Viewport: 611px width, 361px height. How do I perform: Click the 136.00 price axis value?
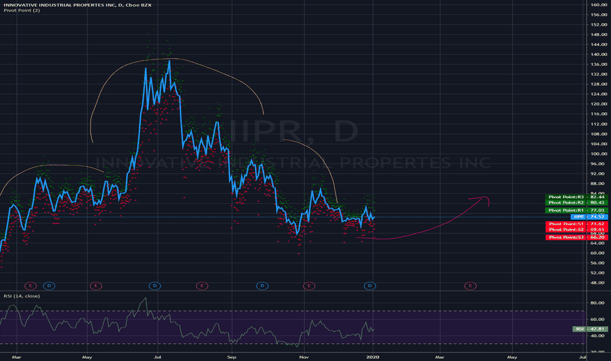point(599,64)
